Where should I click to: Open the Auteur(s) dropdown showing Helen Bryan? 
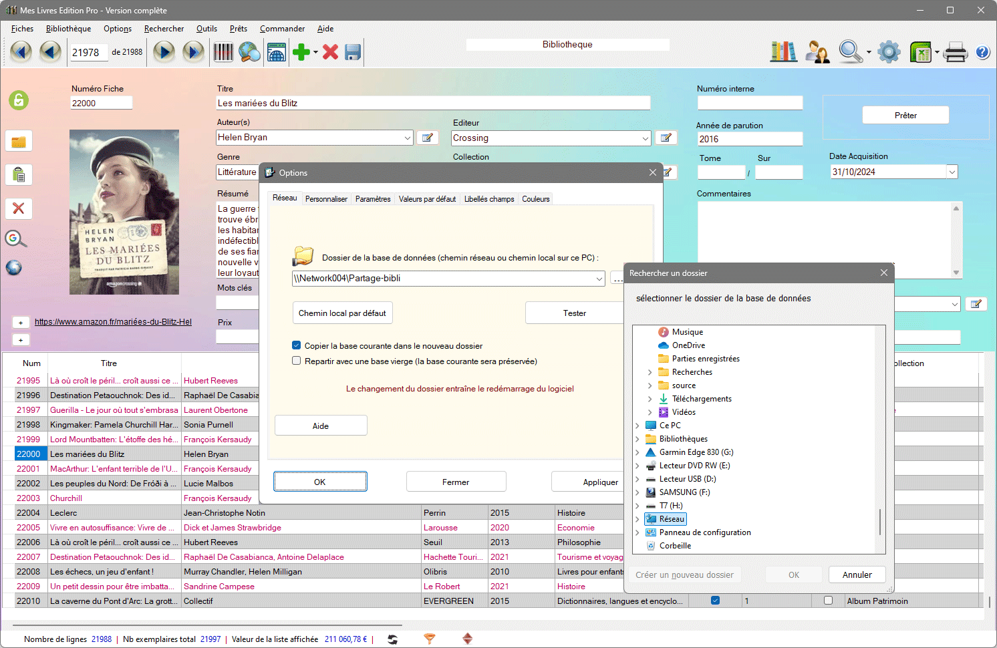(x=407, y=138)
